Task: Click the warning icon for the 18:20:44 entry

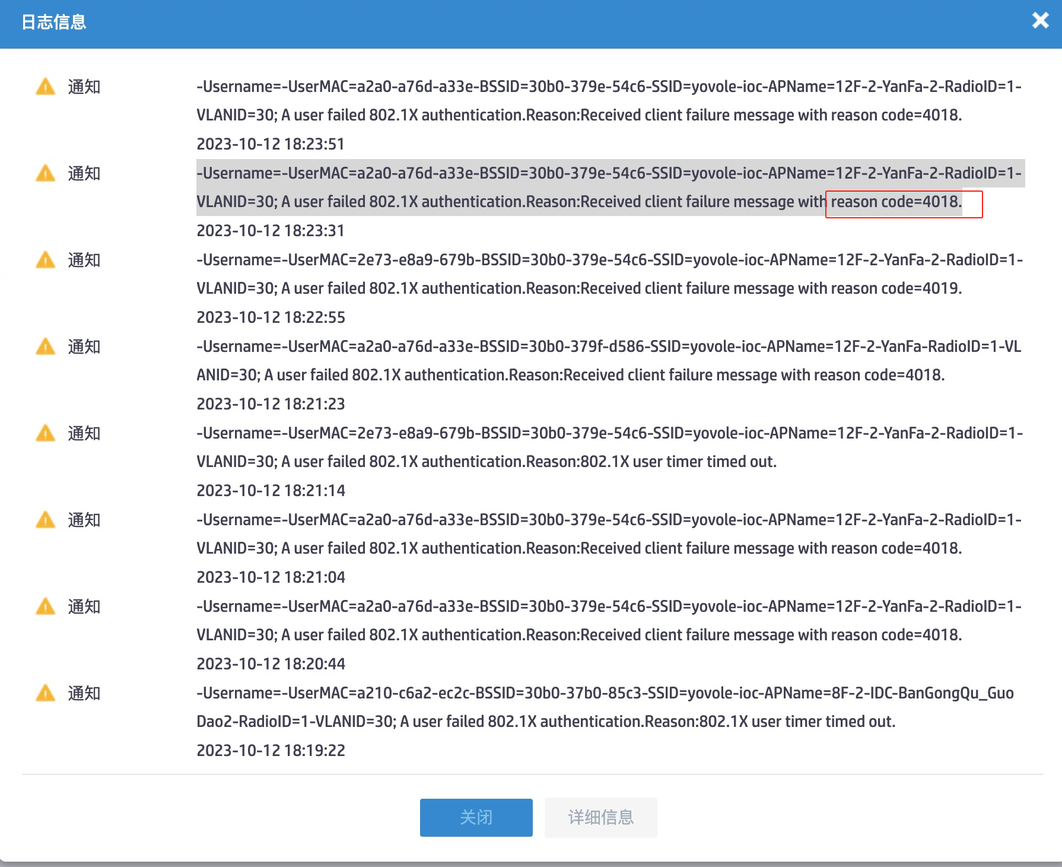Action: tap(46, 606)
